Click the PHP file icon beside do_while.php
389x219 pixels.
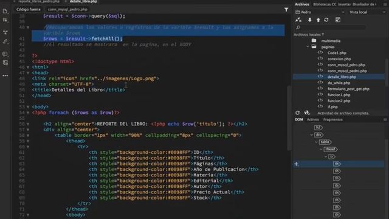320,83
